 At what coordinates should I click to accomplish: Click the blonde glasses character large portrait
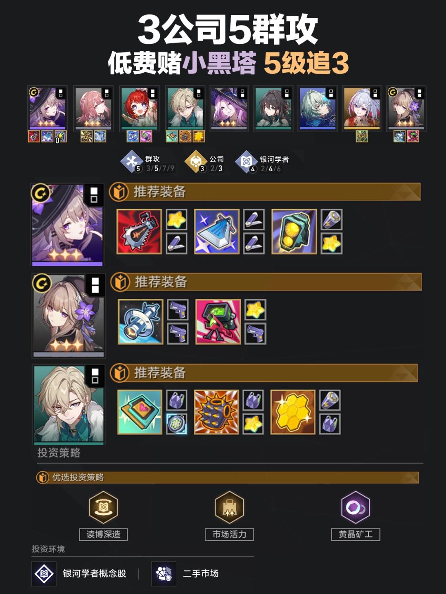coord(69,405)
